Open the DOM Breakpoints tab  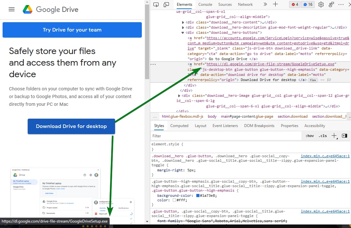(259, 126)
